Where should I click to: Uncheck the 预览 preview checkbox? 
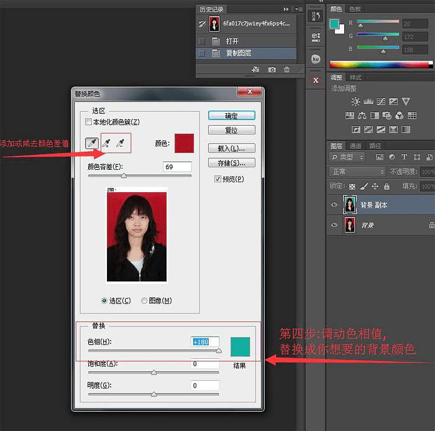217,179
